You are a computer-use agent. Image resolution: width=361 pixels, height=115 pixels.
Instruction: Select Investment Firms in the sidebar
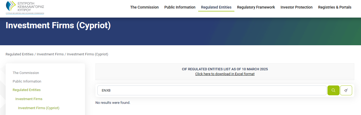click(x=29, y=99)
